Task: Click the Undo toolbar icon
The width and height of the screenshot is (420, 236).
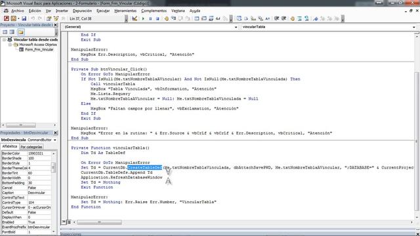Action: pyautogui.click(x=33, y=18)
